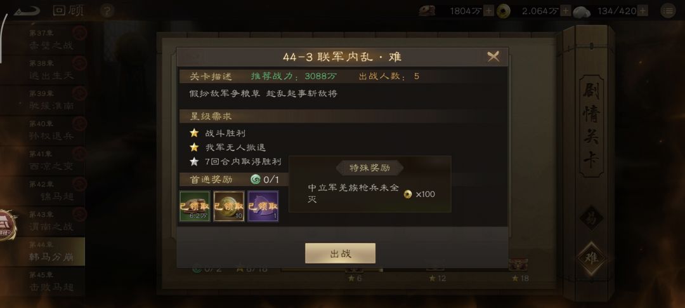Click the back arrow icon

(x=27, y=11)
